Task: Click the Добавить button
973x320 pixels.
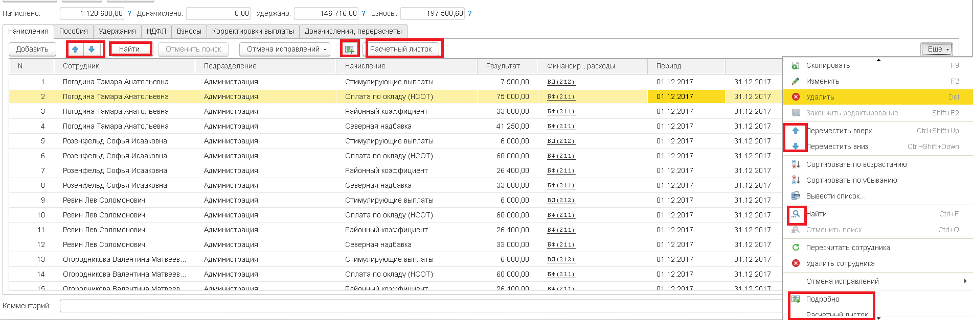Action: (32, 50)
